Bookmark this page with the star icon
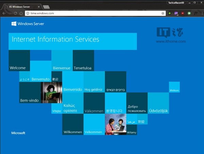Screen dimensions: 204x154 point(163,13)
